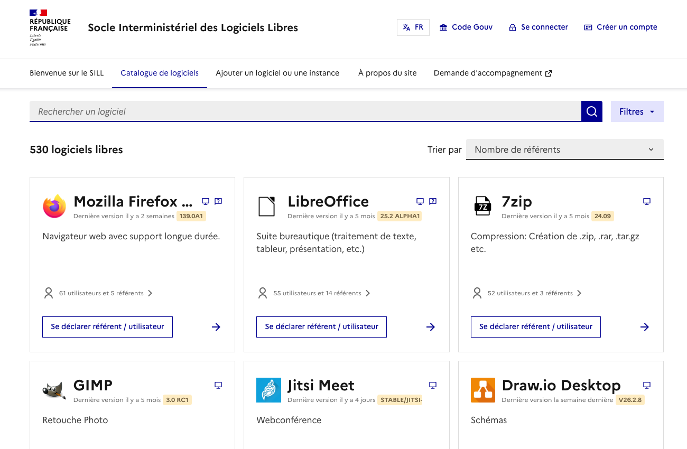Screen dimensions: 687x449
Task: Click the 530 logiciels libres heading
Action: click(76, 149)
